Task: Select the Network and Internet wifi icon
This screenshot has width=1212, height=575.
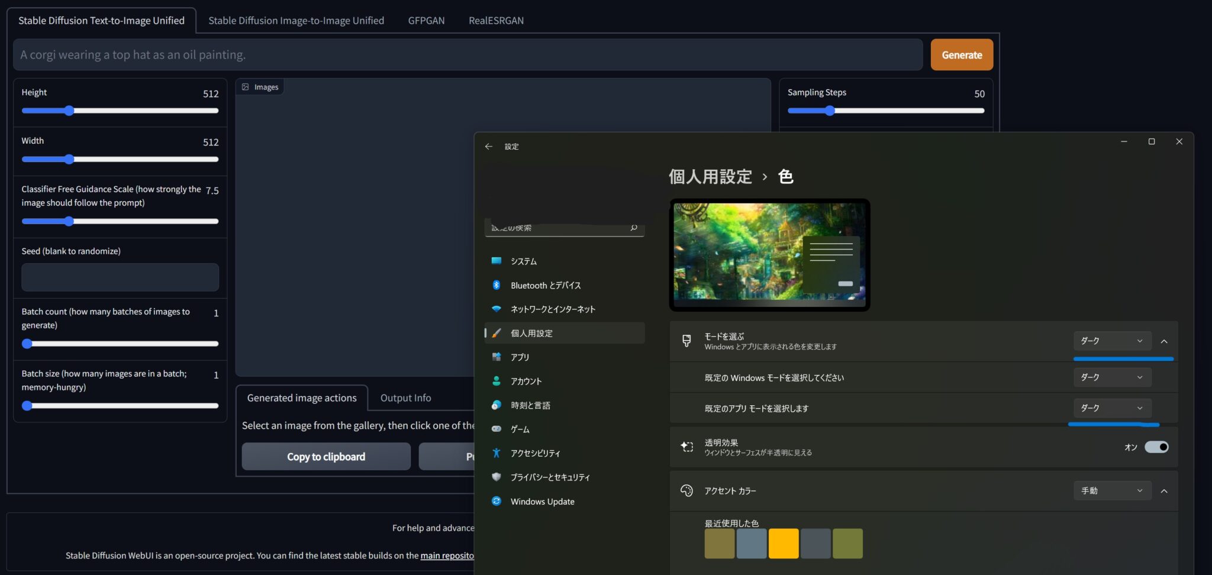Action: coord(497,309)
